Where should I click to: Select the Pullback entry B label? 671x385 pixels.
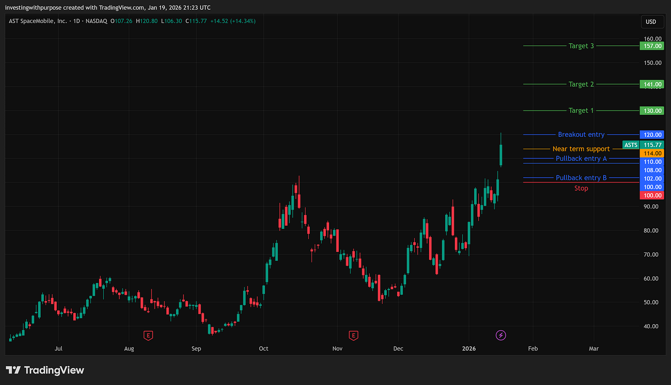coord(581,178)
